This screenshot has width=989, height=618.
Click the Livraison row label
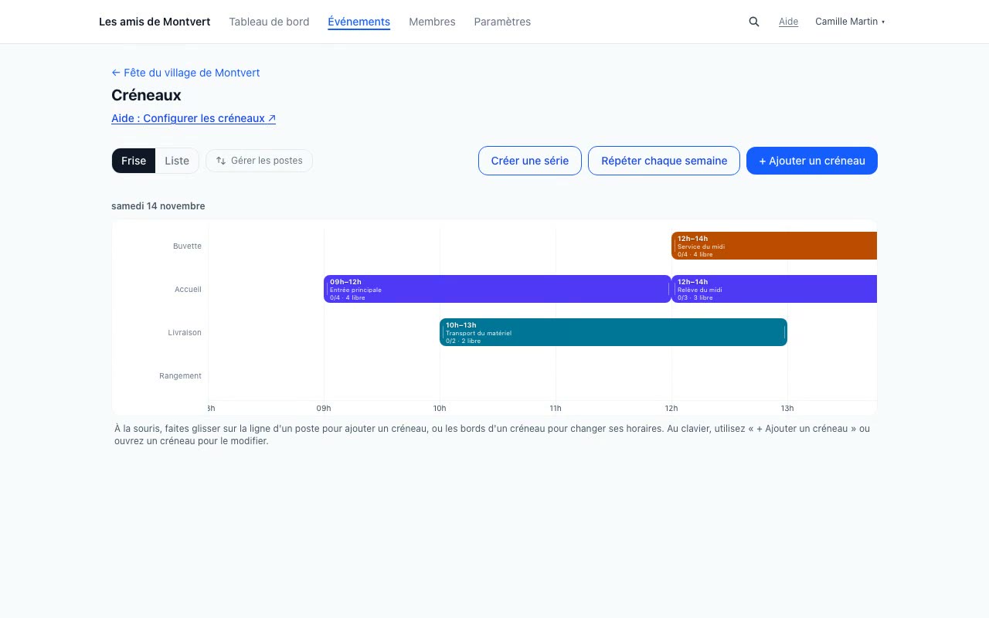click(x=185, y=332)
